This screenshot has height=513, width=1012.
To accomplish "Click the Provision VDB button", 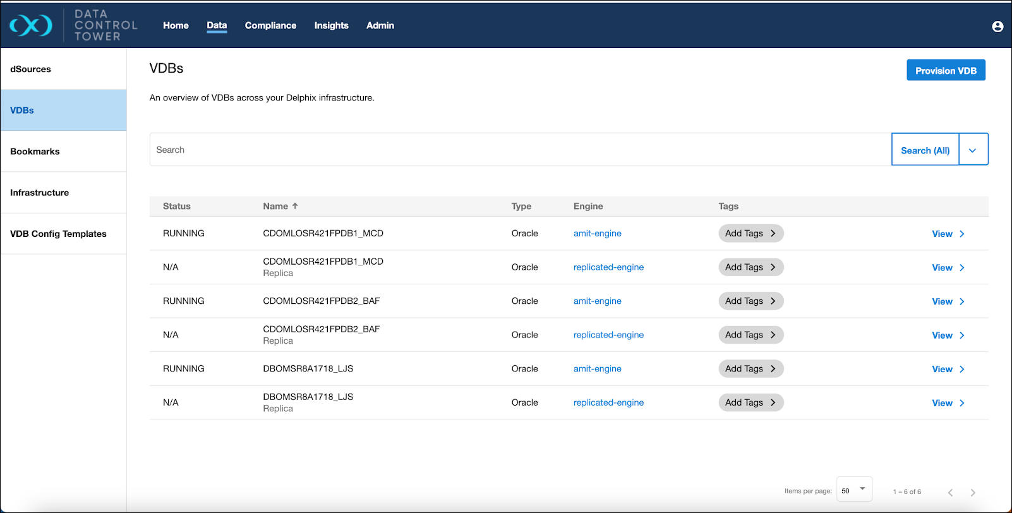I will tap(946, 71).
